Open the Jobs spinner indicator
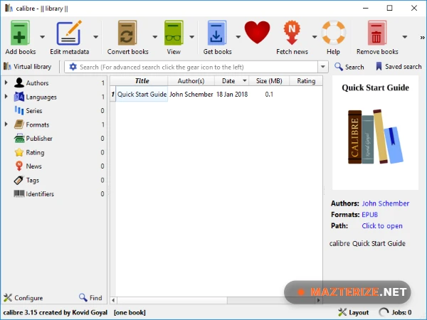 [x=384, y=312]
